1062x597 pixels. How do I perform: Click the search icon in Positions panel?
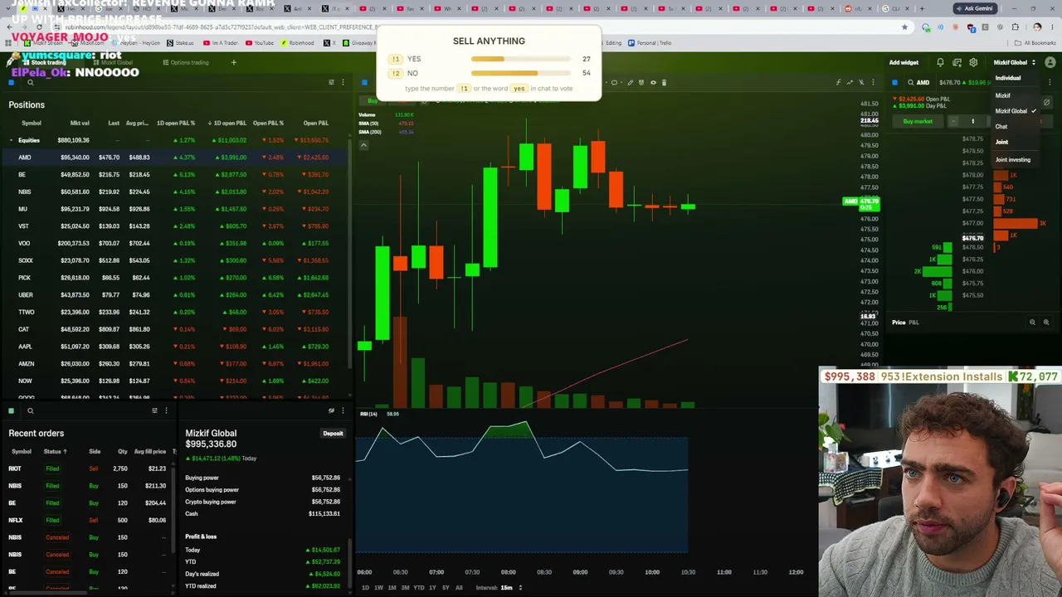click(30, 83)
